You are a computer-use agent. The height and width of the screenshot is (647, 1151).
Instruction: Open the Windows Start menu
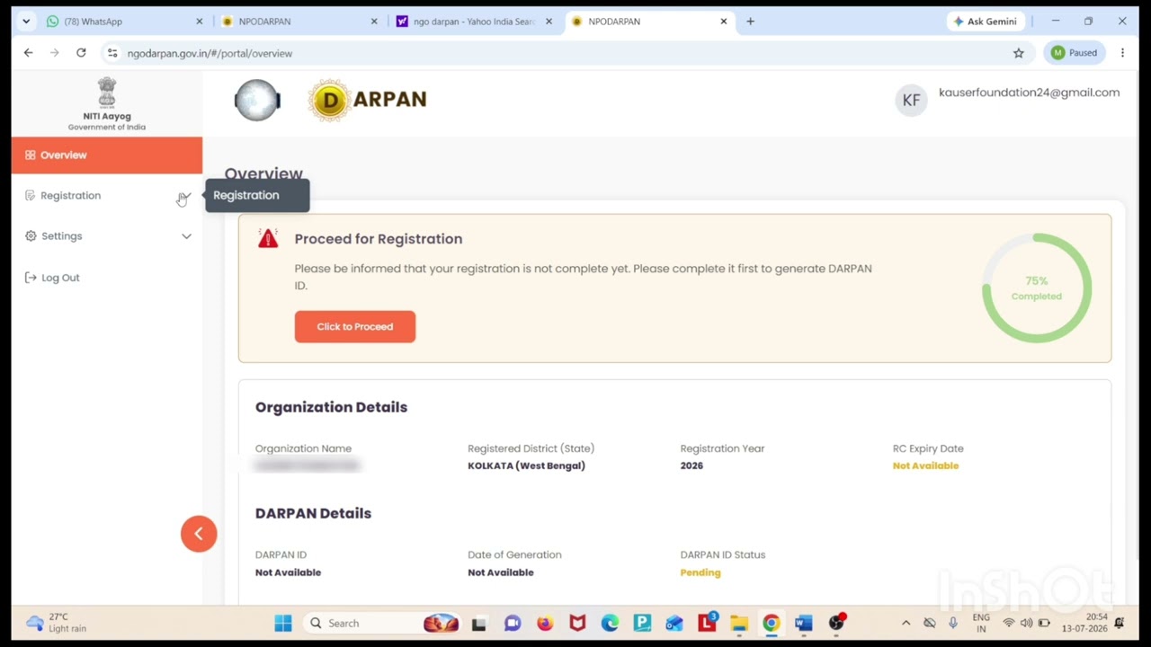pyautogui.click(x=283, y=623)
